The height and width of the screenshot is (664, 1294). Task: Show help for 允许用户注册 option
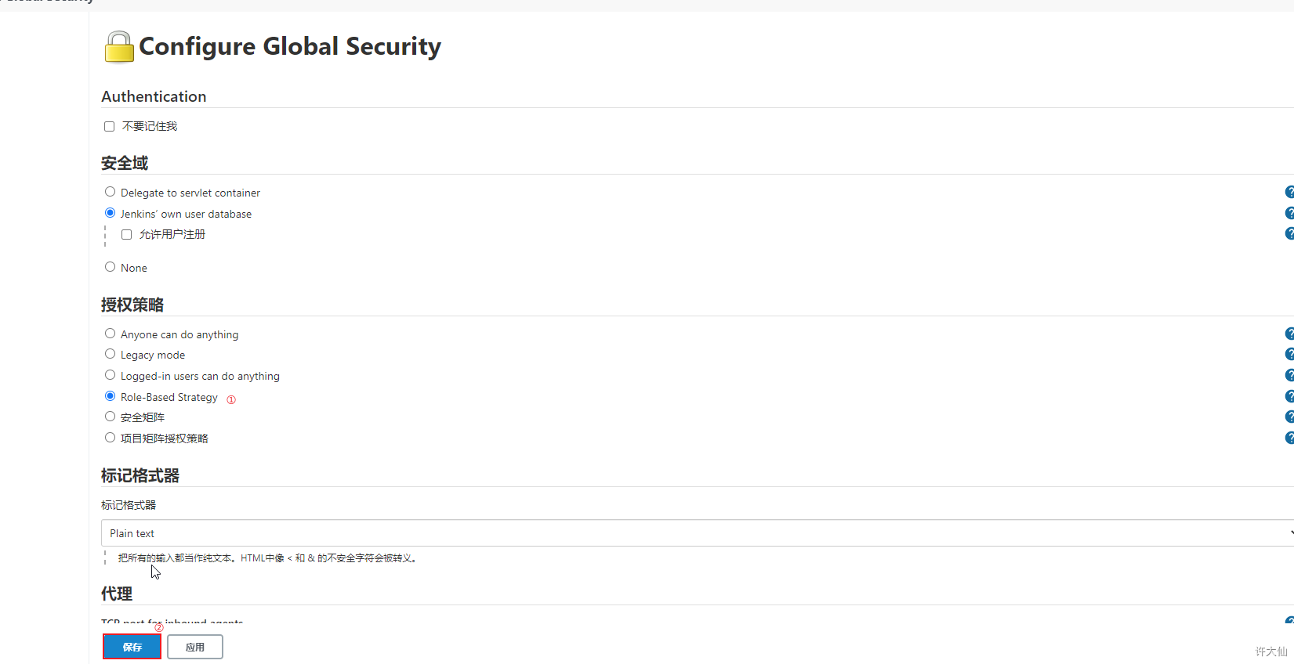point(1289,233)
